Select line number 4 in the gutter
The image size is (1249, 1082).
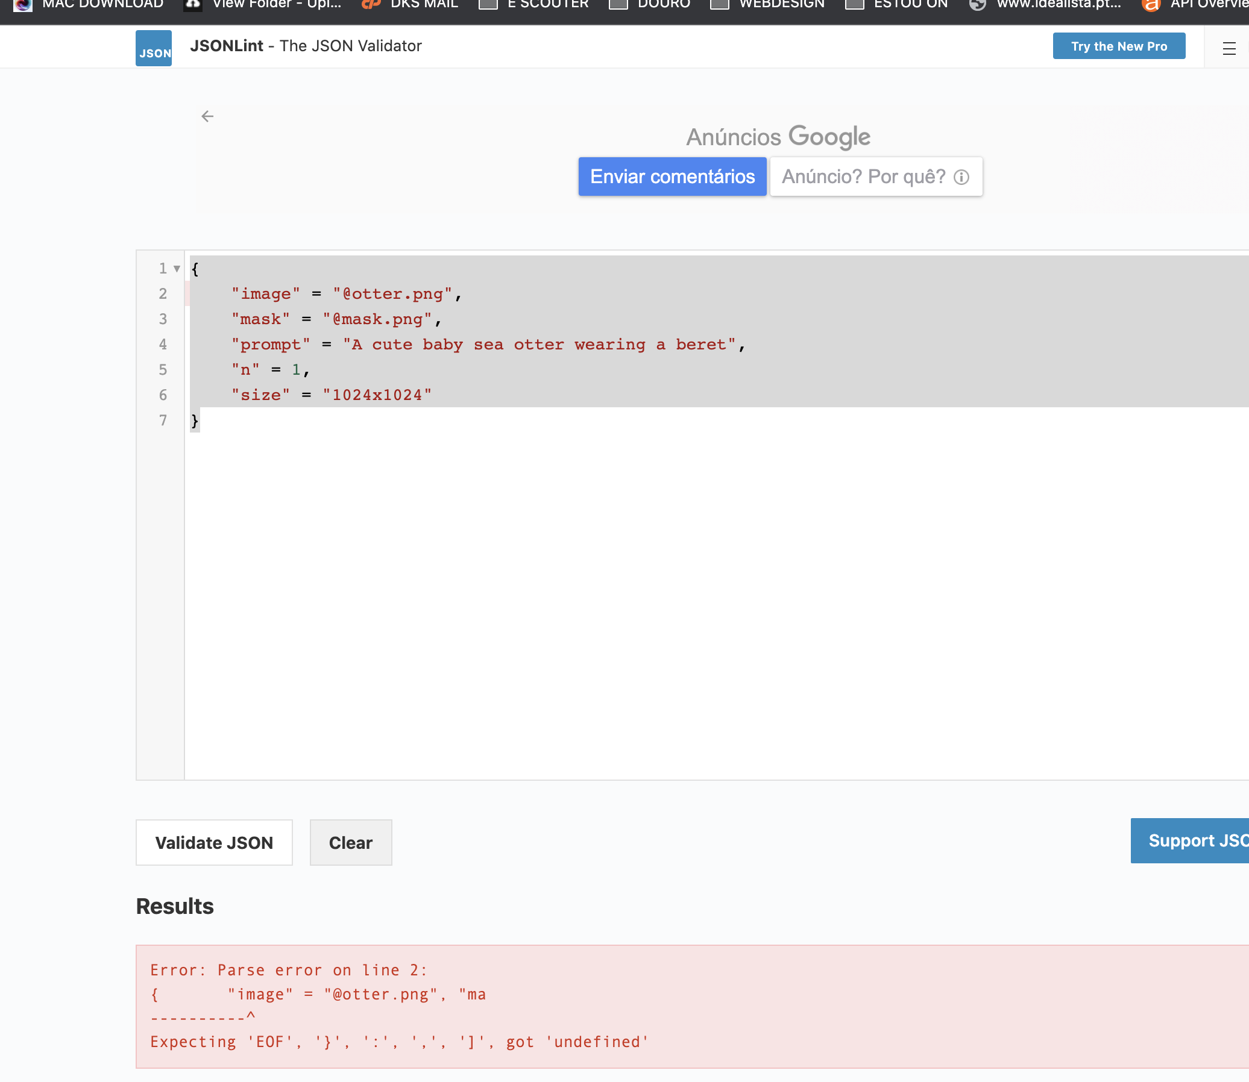click(x=162, y=344)
